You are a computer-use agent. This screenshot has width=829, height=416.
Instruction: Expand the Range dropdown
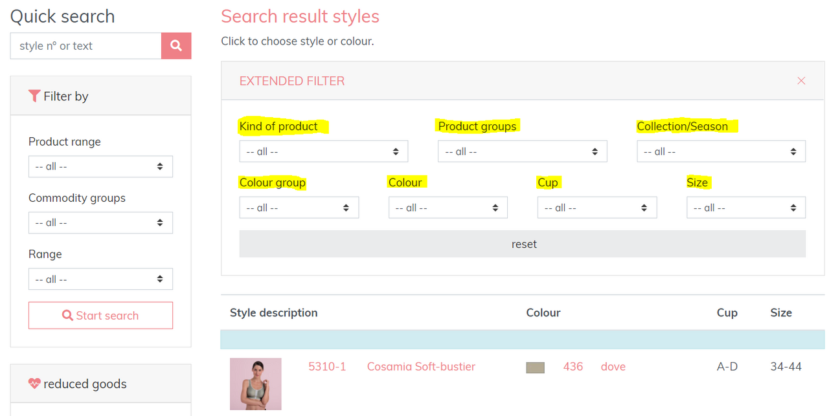coord(100,279)
